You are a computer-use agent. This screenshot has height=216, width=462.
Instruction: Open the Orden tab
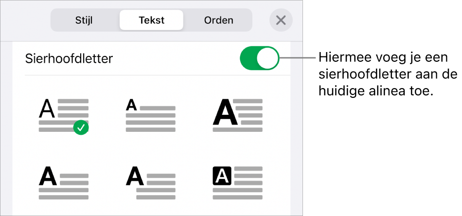coord(218,20)
